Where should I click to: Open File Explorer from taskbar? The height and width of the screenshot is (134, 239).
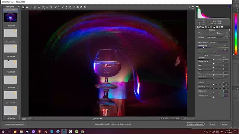pos(21,131)
